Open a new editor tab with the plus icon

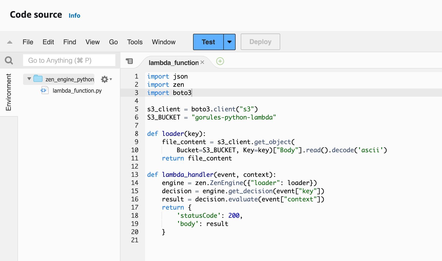(220, 61)
